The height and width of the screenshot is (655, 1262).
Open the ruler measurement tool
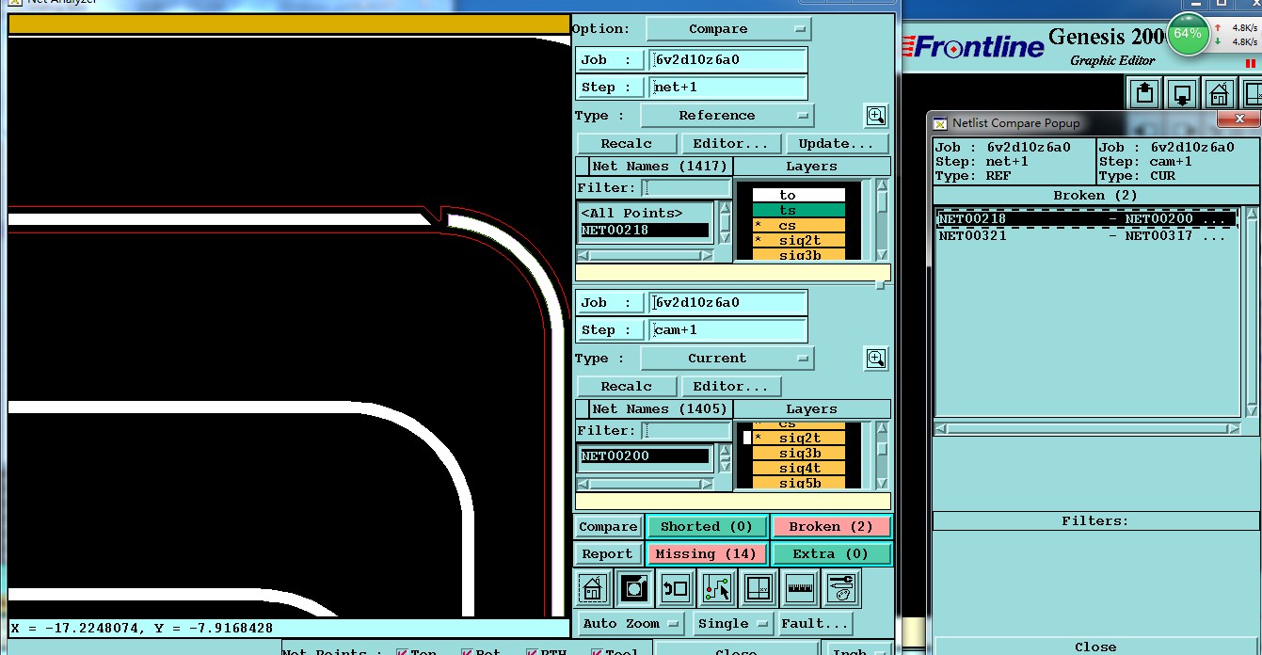[800, 589]
